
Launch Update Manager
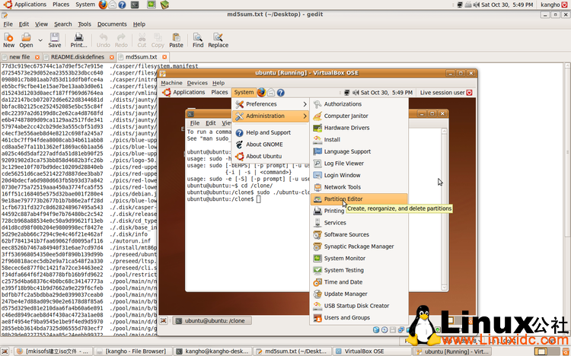(x=359, y=294)
